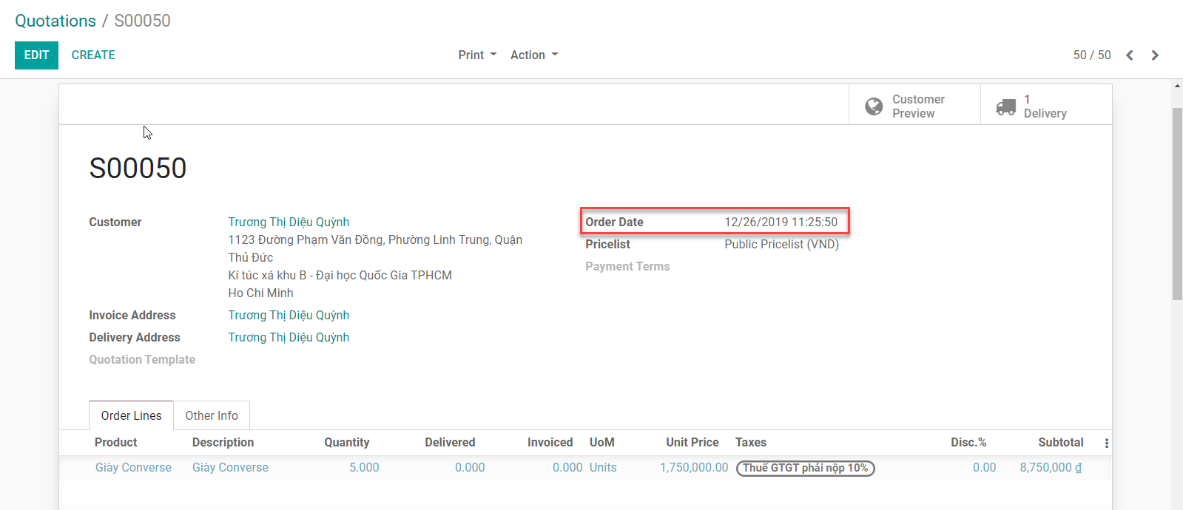Click the 50 / 50 pager counter
This screenshot has width=1183, height=510.
[1091, 55]
